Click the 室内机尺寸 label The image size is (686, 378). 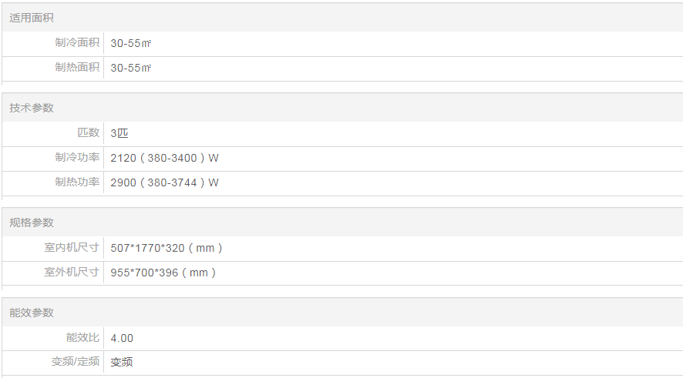tap(72, 248)
